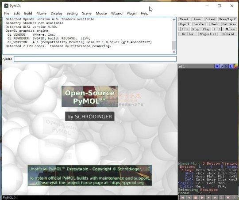Click step-forward icon in bottom playback bar

click(208, 197)
